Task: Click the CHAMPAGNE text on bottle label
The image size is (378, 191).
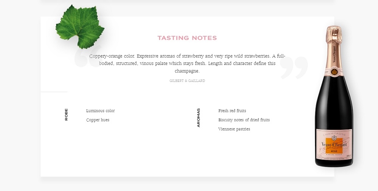Action: click(334, 134)
